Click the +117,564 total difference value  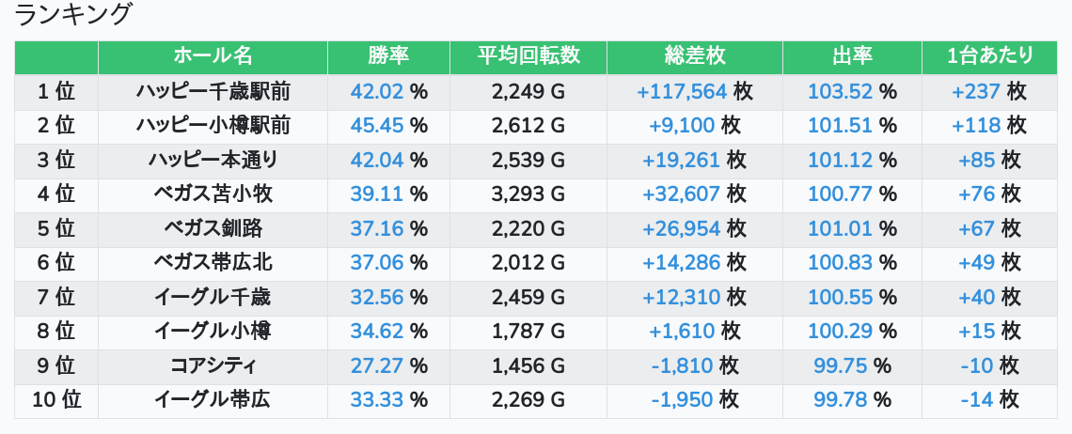tap(682, 91)
